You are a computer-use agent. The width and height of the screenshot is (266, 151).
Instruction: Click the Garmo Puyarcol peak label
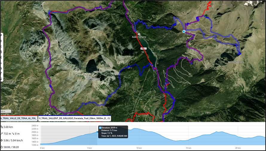235,62
